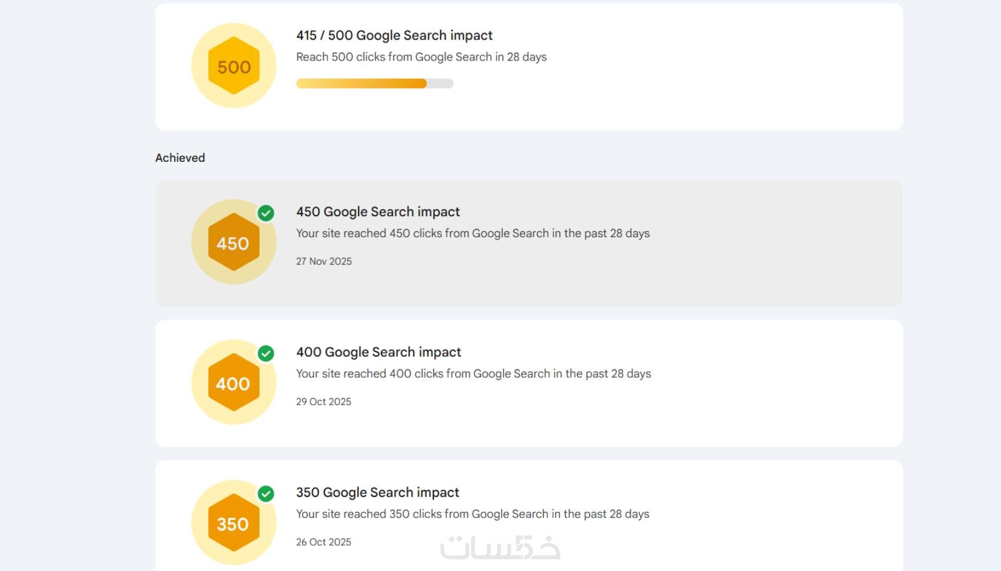
Task: Click the Arabic watermark logo
Action: 500,547
